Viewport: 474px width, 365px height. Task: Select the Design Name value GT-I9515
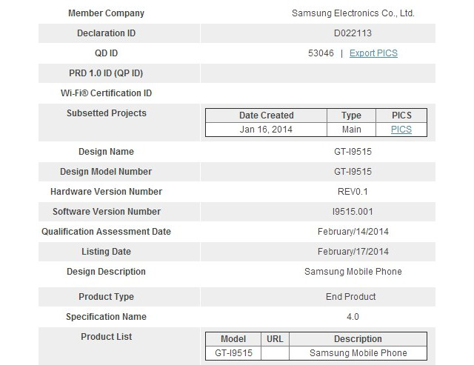tap(353, 152)
